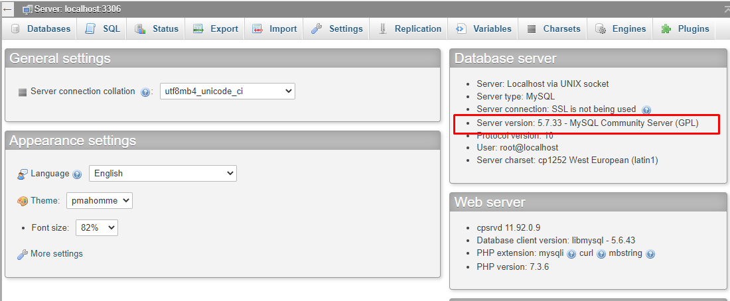This screenshot has height=301, width=730.
Task: Click the Variables tab icon
Action: click(461, 29)
